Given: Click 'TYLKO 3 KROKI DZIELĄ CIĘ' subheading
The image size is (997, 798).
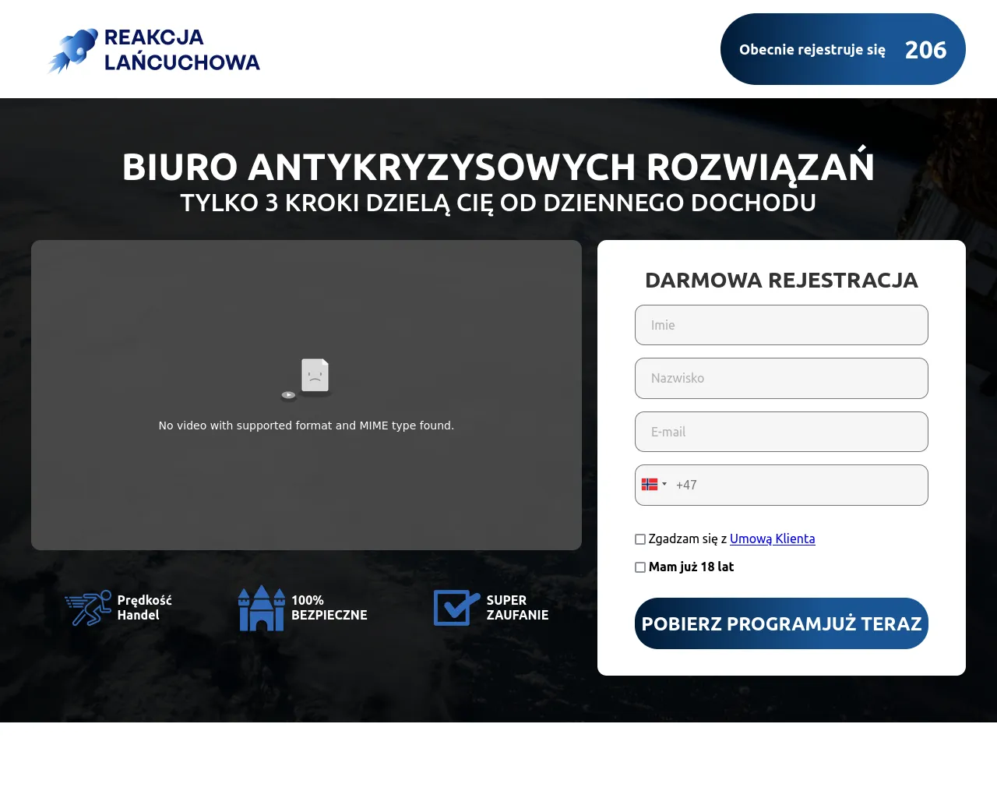Looking at the screenshot, I should [498, 203].
